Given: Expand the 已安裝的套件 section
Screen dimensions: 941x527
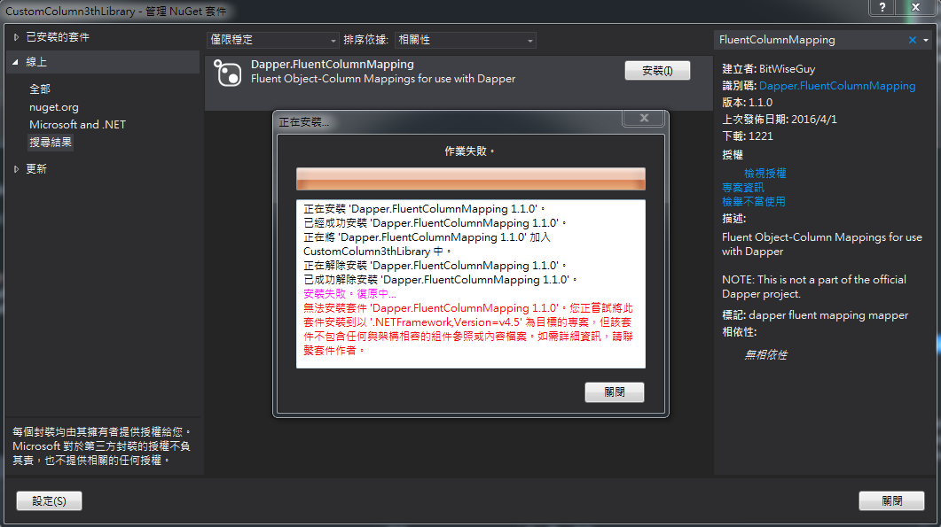Looking at the screenshot, I should [x=16, y=37].
